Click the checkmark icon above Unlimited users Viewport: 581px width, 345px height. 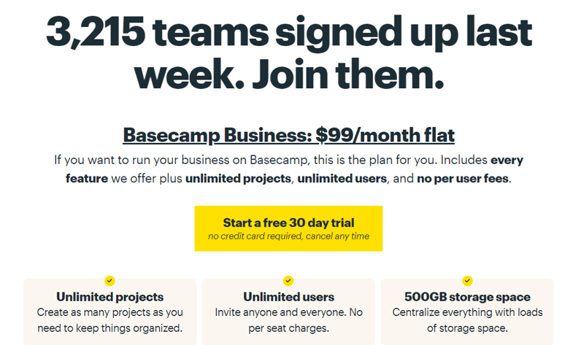point(288,281)
